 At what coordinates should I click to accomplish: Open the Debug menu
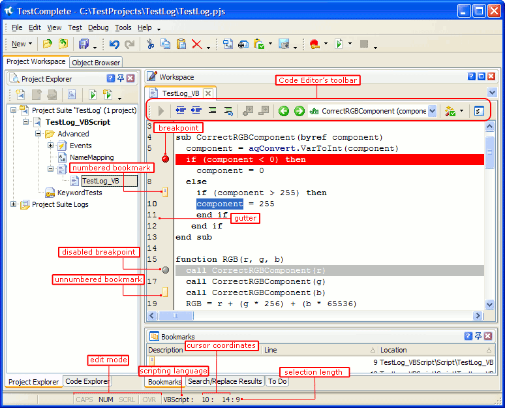click(x=99, y=27)
